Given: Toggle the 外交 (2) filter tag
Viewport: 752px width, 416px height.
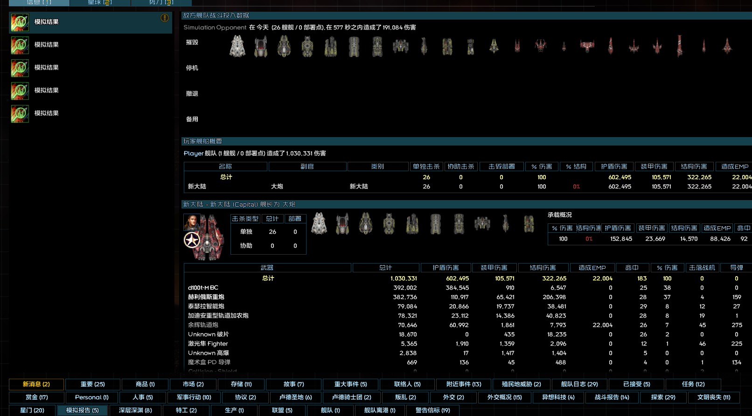Looking at the screenshot, I should [x=453, y=397].
